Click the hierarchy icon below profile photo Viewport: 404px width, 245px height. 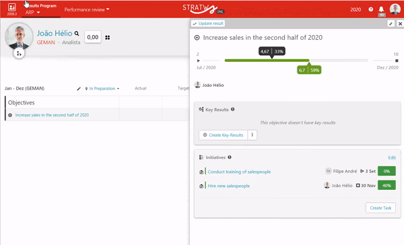(x=19, y=54)
